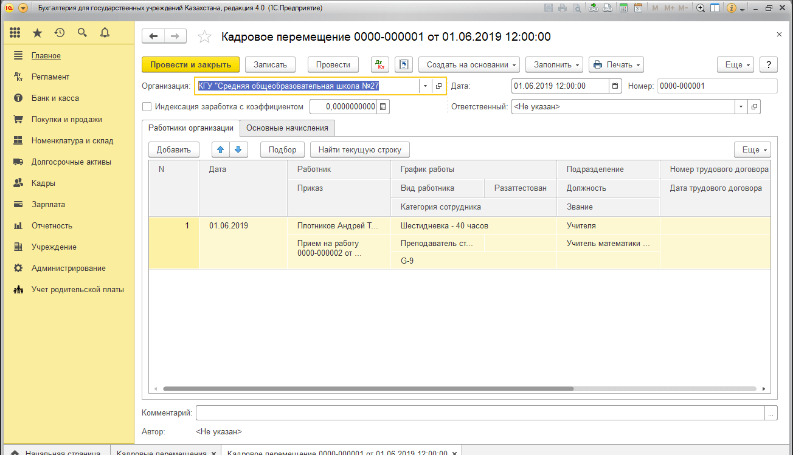Click the Дт/Кт postings icon button
Screen dimensions: 793x455
coord(380,65)
